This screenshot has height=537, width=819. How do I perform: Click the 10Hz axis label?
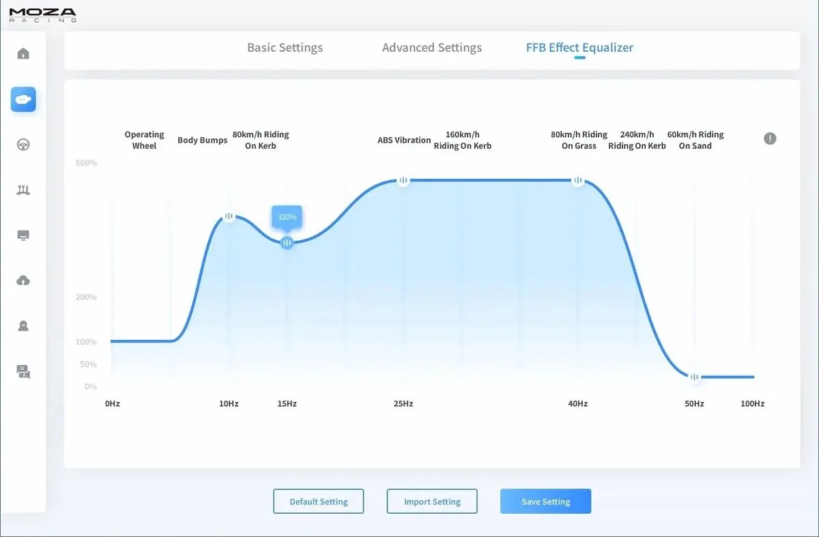point(229,404)
